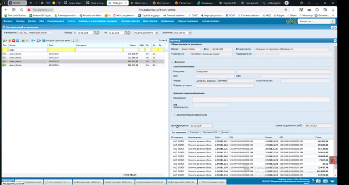Open the 'Администрирование' menu
Viewport: 349px width, 185px height.
[x=188, y=21]
